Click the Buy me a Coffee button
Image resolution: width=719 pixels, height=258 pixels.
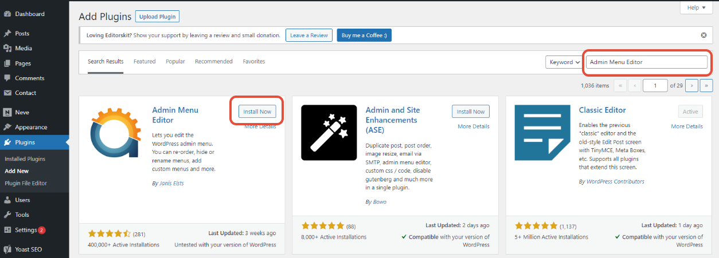click(364, 35)
